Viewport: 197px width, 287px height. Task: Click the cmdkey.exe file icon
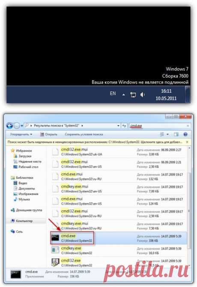point(55,250)
